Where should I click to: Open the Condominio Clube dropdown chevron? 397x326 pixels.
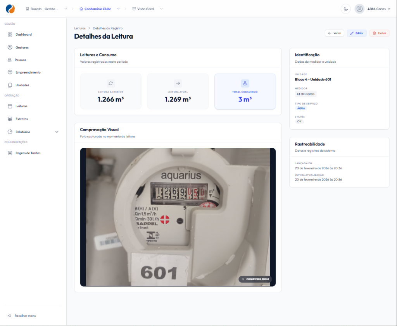click(118, 9)
